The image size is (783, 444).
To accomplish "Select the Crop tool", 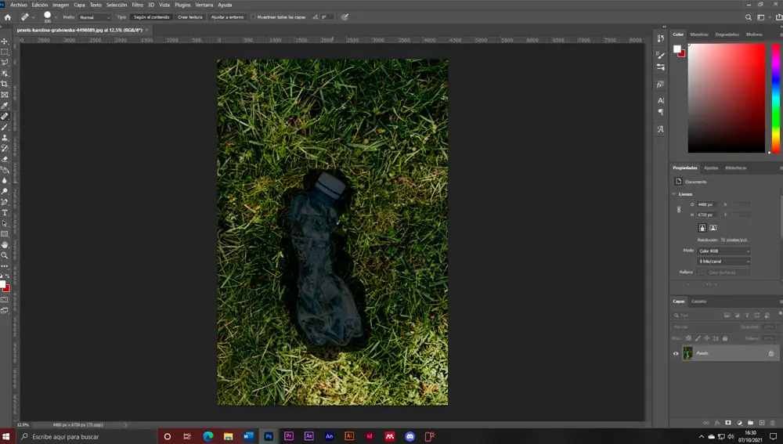I will (x=5, y=84).
